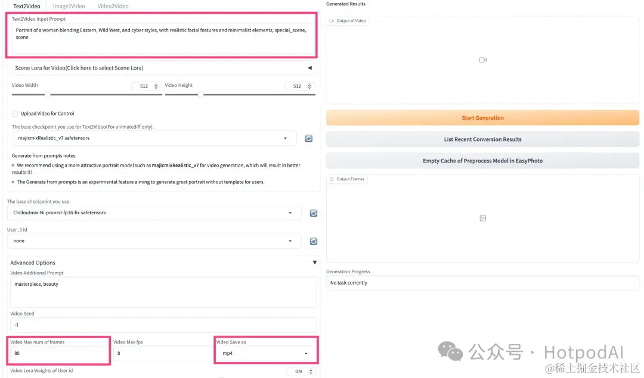Open the Chilloutmix-Ni-pruned-fp16-fix.safetensors dropdown
Image resolution: width=644 pixels, height=378 pixels.
click(154, 213)
